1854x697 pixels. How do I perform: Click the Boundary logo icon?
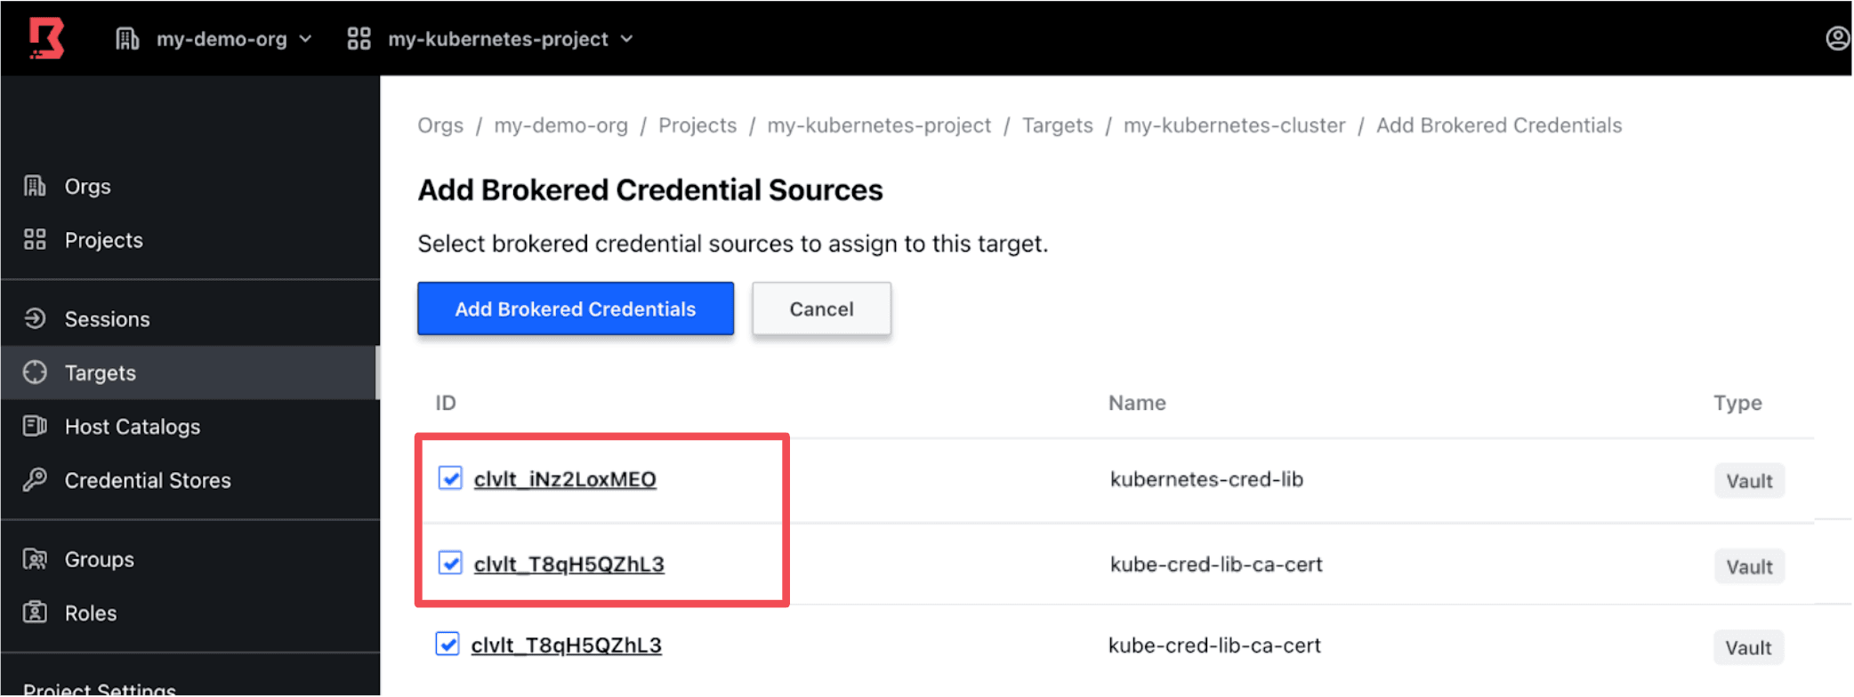(46, 38)
